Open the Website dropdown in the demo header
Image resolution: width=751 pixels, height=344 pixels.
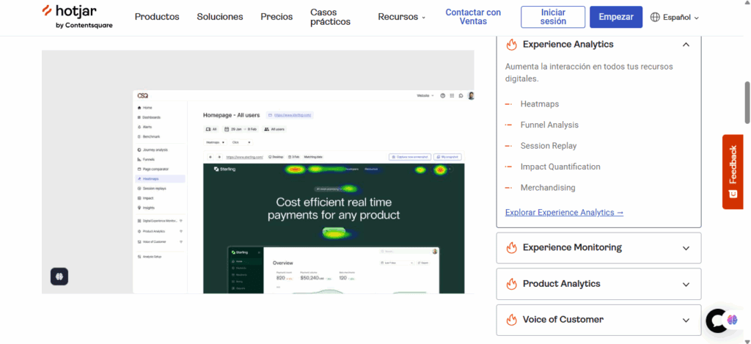[x=425, y=96]
